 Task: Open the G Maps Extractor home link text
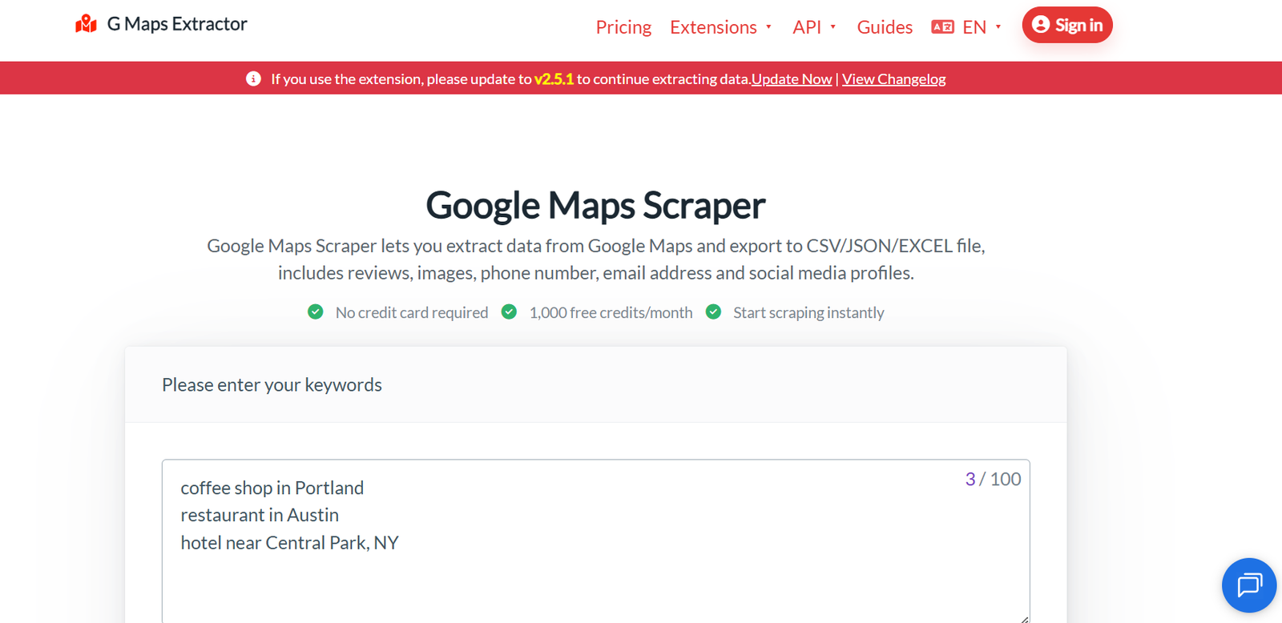pyautogui.click(x=177, y=24)
